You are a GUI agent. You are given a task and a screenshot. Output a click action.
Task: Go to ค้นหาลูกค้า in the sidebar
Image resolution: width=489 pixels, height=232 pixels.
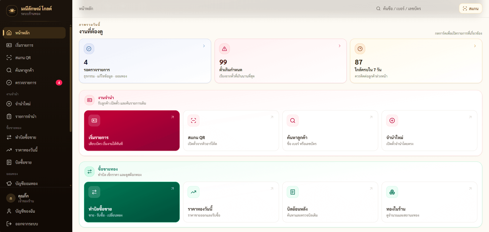point(34,70)
